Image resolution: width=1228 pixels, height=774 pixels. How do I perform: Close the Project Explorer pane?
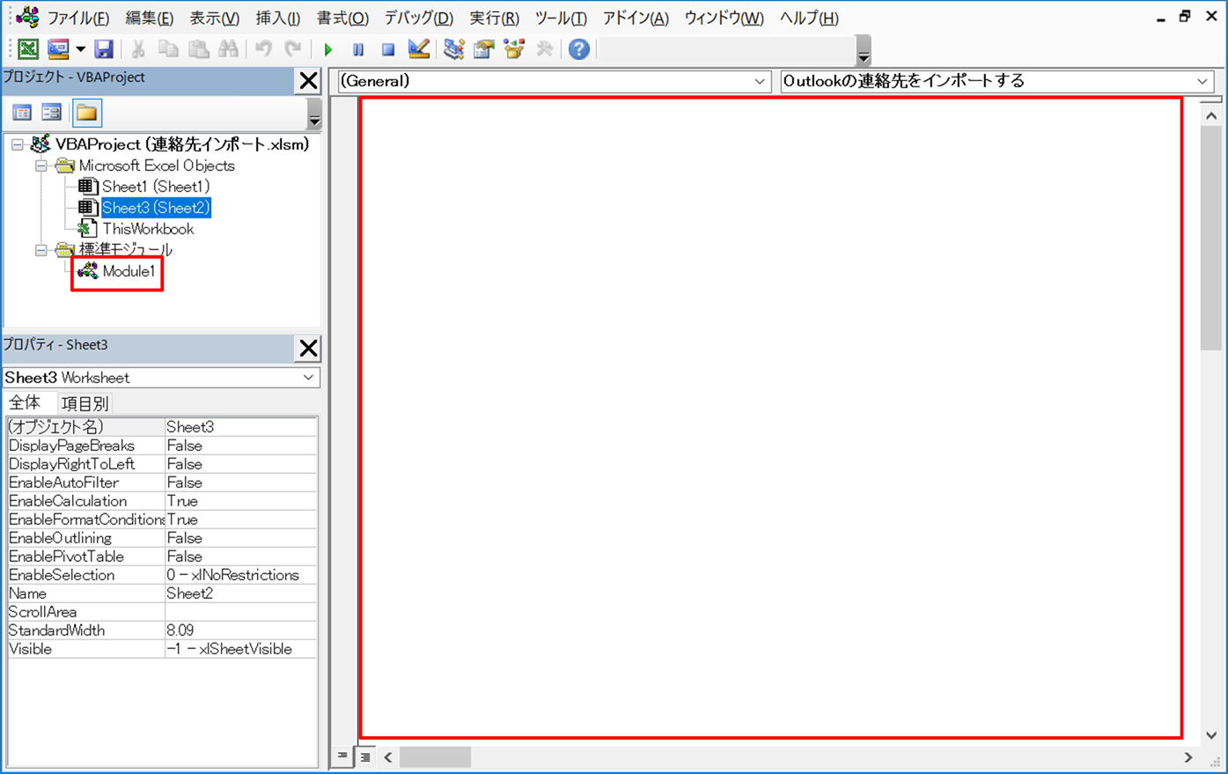(308, 80)
